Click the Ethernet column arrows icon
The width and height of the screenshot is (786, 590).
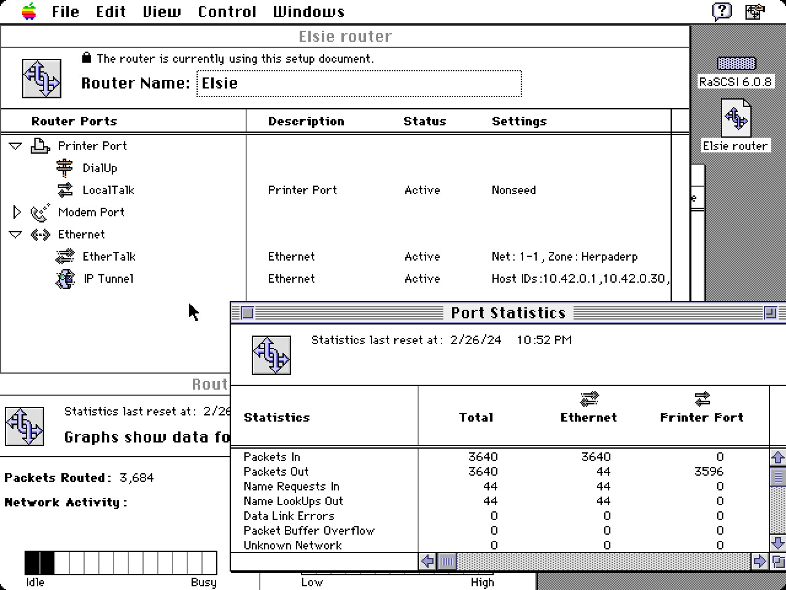point(589,399)
